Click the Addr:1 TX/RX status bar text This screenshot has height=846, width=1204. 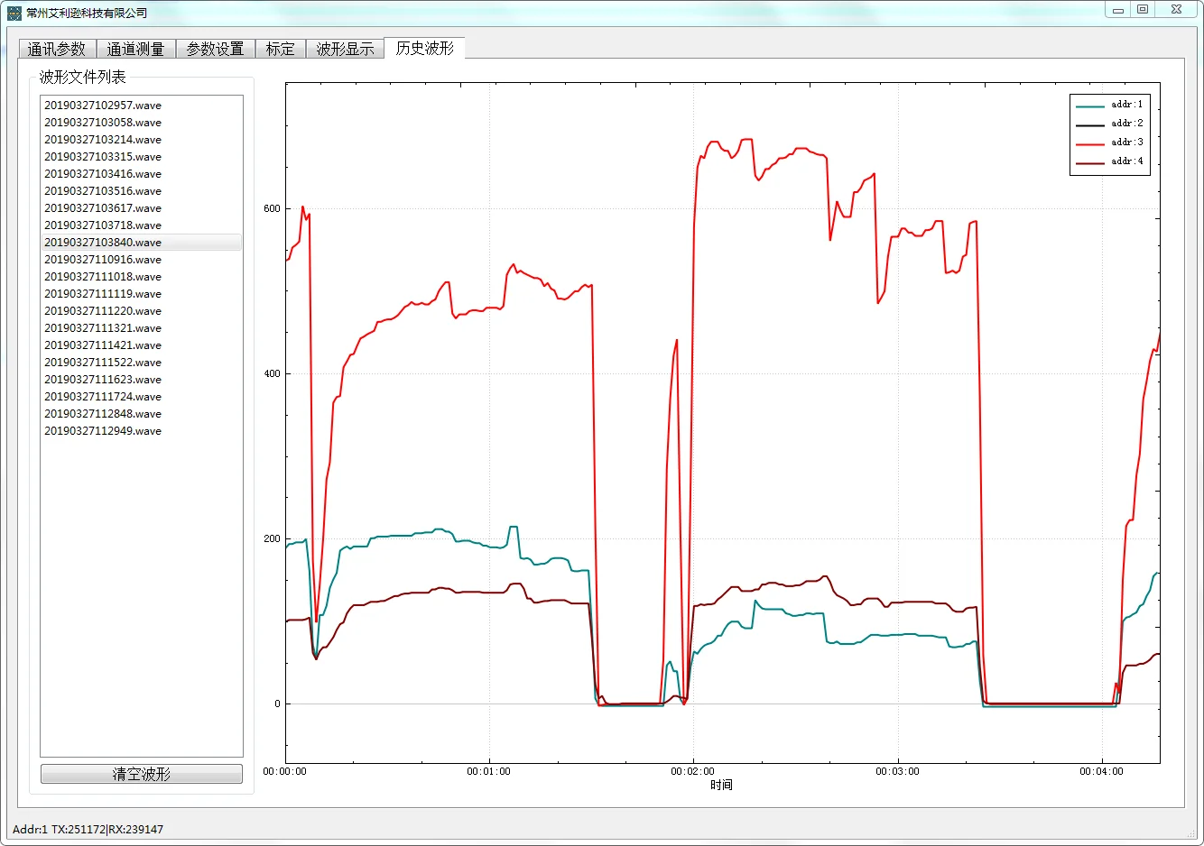[x=88, y=830]
